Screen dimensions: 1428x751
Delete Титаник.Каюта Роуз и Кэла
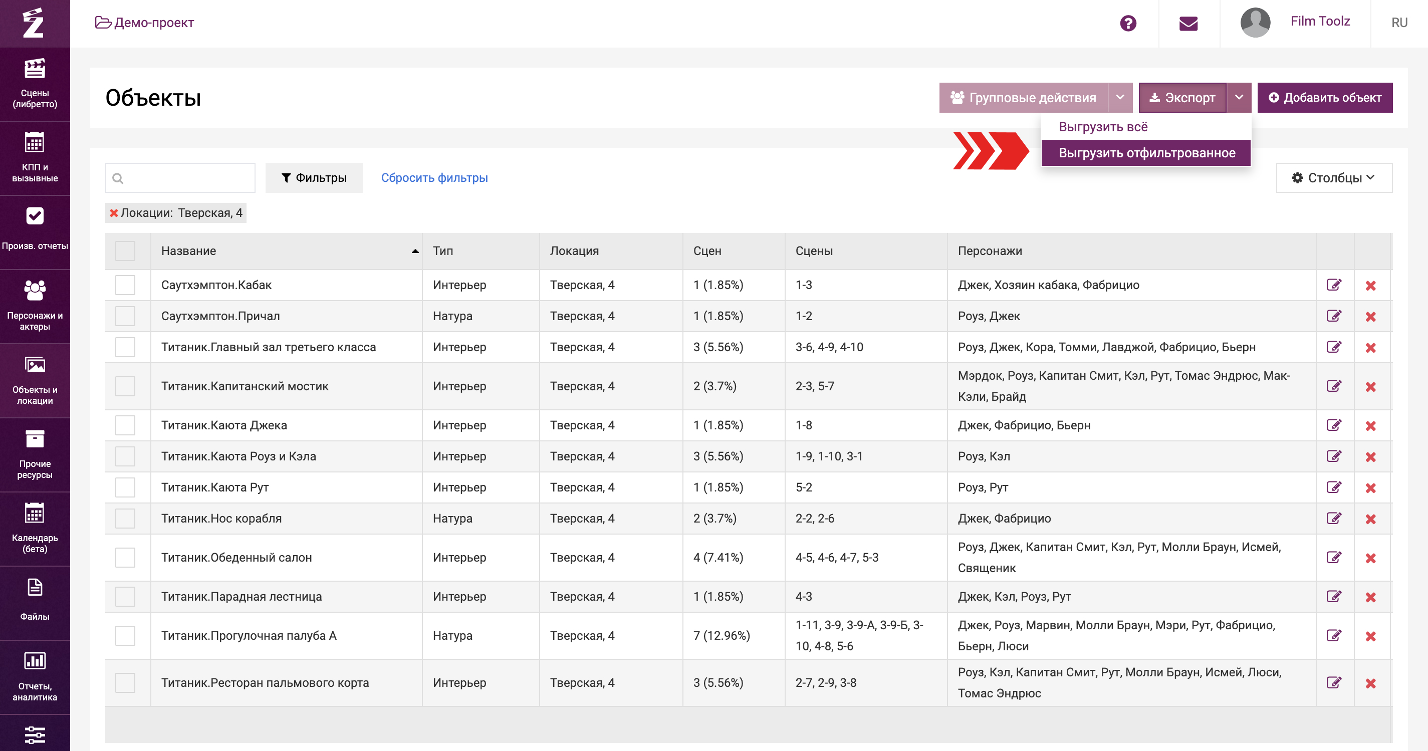pos(1370,457)
